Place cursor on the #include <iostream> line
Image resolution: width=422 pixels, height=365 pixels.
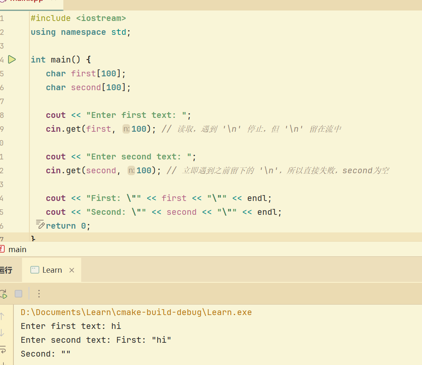pos(78,18)
